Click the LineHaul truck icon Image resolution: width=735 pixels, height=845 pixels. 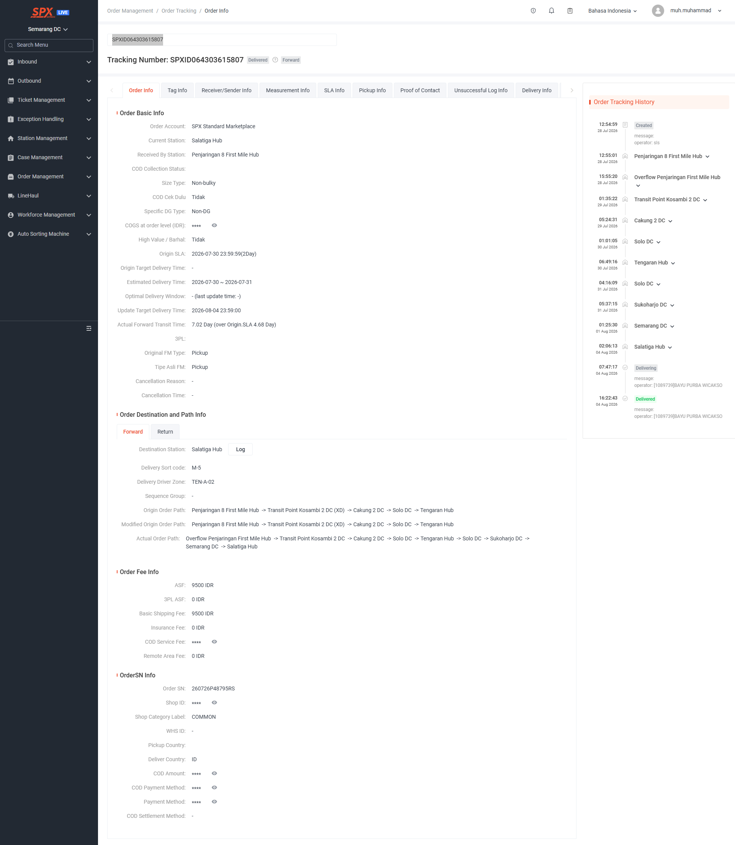(x=11, y=196)
